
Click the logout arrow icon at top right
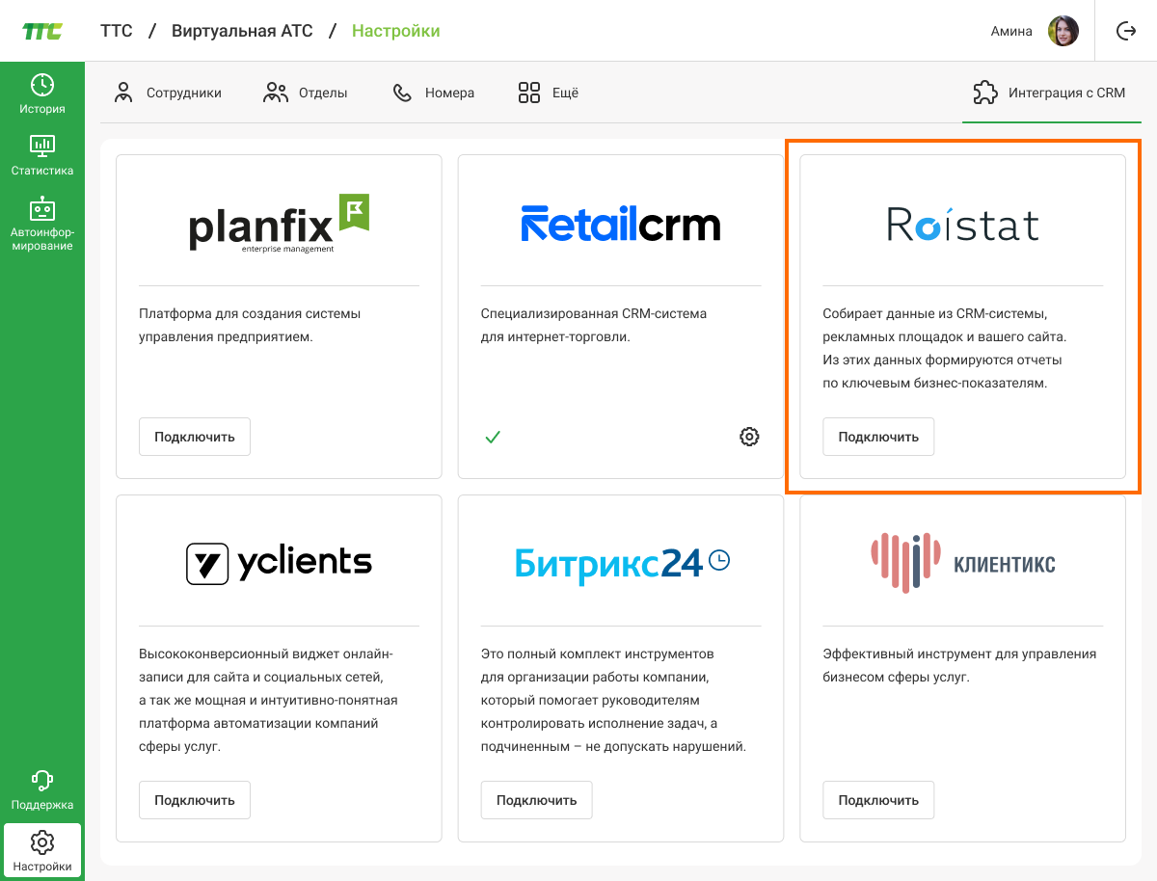pyautogui.click(x=1126, y=31)
